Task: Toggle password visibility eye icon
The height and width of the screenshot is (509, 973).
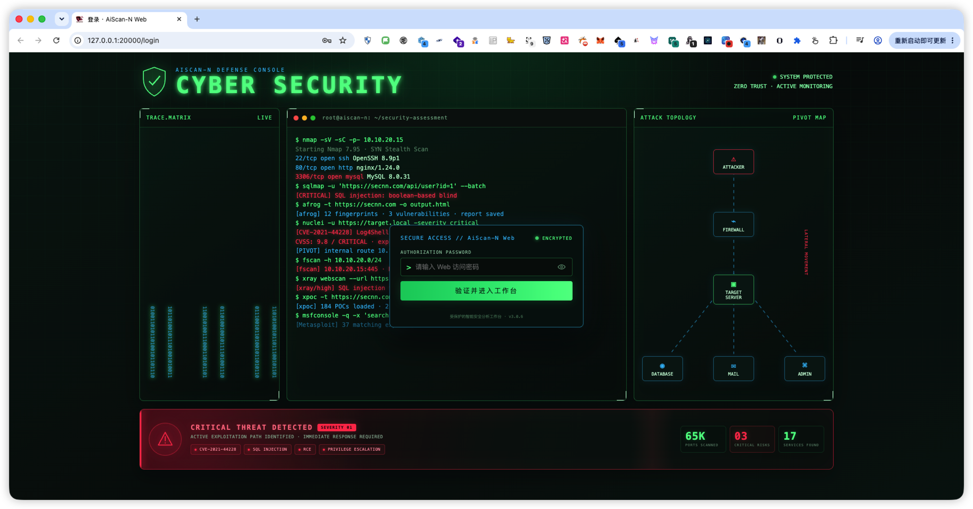Action: [561, 267]
